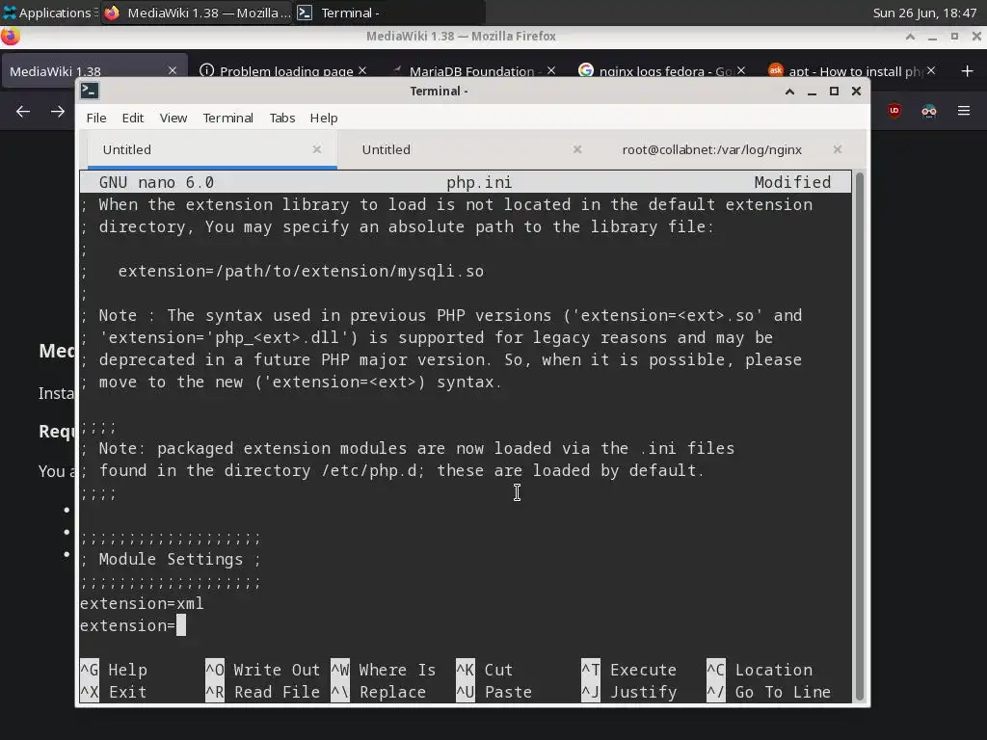The image size is (987, 740).
Task: Click the extension=xml line in nano
Action: point(142,603)
